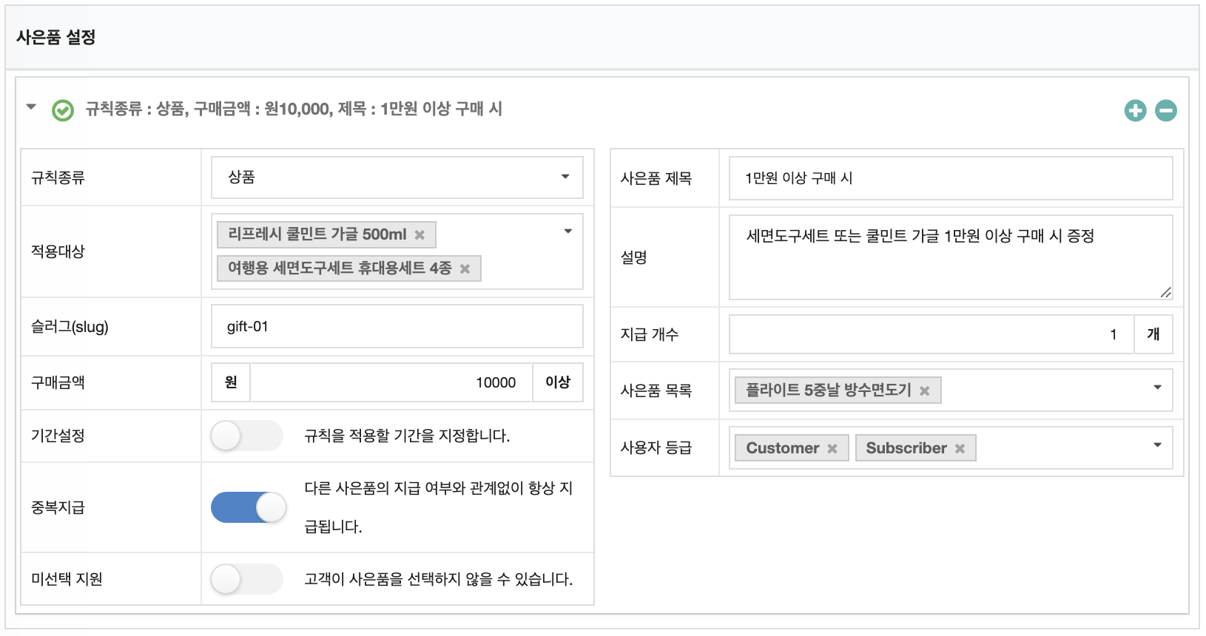Open the 사용자 등급 dropdown arrow
The height and width of the screenshot is (636, 1206).
click(1157, 445)
